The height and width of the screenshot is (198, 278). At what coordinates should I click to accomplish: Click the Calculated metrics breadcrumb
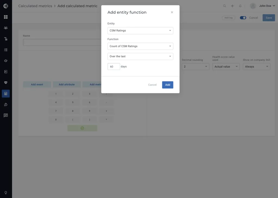tap(35, 6)
